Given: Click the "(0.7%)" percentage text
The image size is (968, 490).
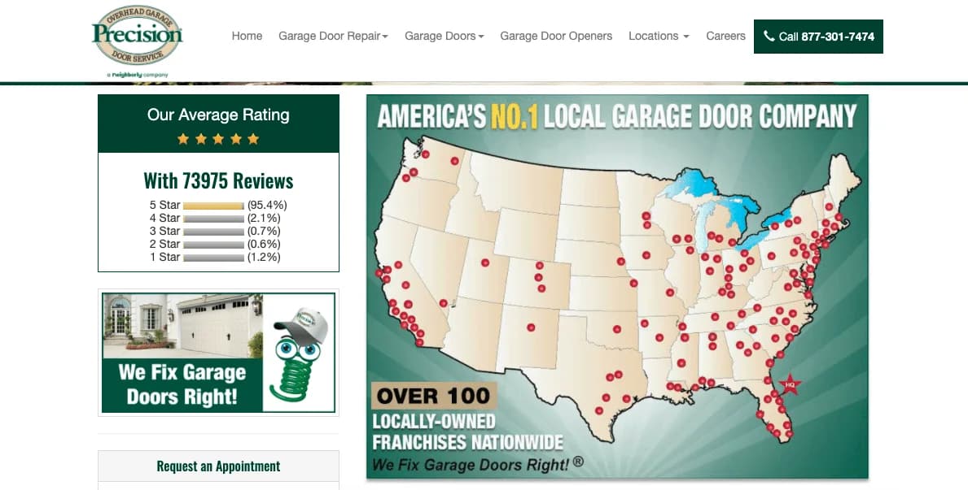Looking at the screenshot, I should (x=265, y=231).
